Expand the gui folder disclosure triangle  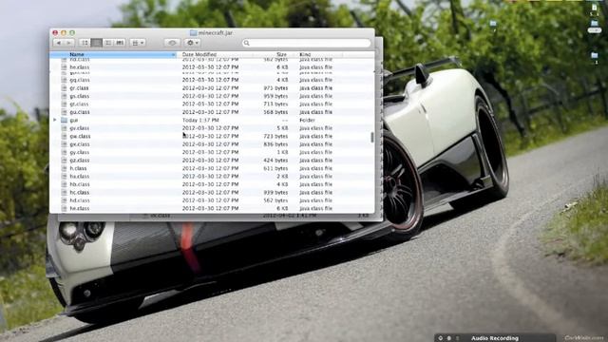pyautogui.click(x=55, y=121)
